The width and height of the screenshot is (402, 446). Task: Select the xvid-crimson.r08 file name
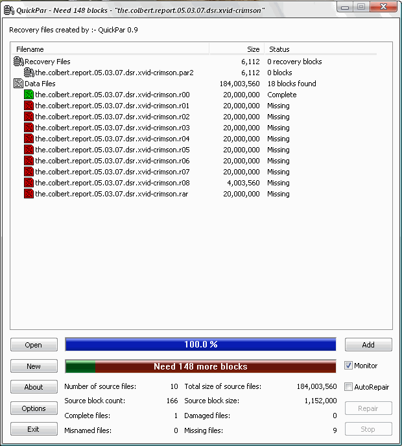pyautogui.click(x=112, y=183)
